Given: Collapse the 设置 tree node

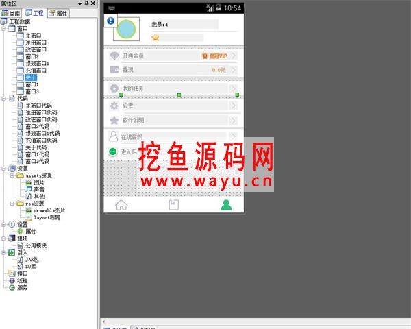Looking at the screenshot, I should [3, 225].
